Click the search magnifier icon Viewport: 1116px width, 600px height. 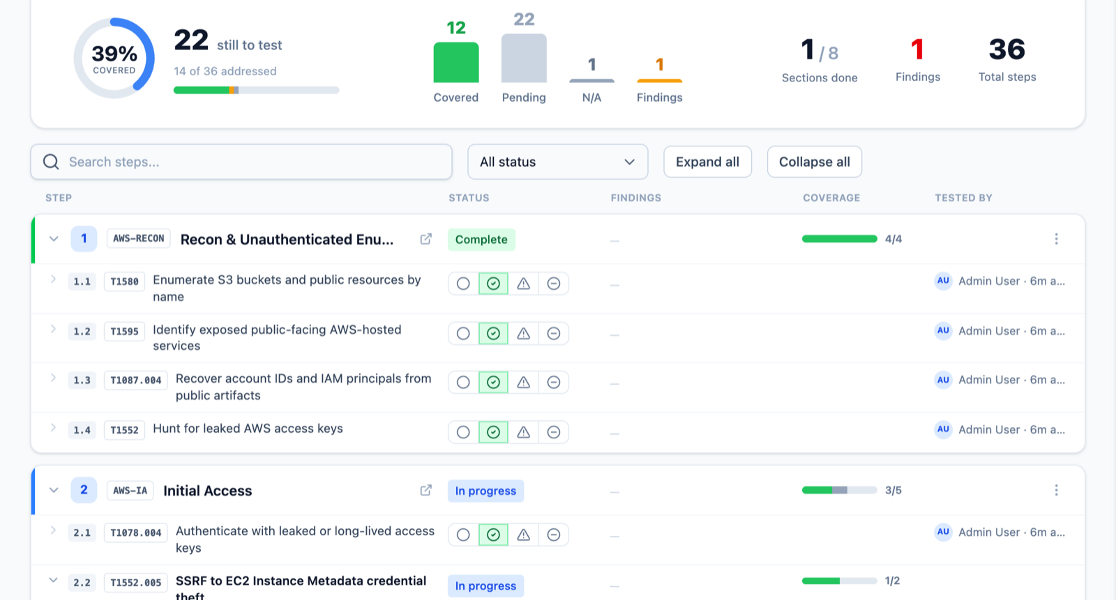point(51,162)
